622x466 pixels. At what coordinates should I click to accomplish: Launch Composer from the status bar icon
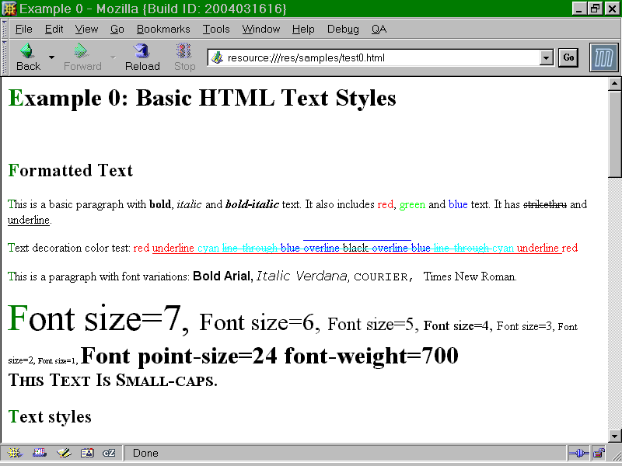(x=63, y=453)
